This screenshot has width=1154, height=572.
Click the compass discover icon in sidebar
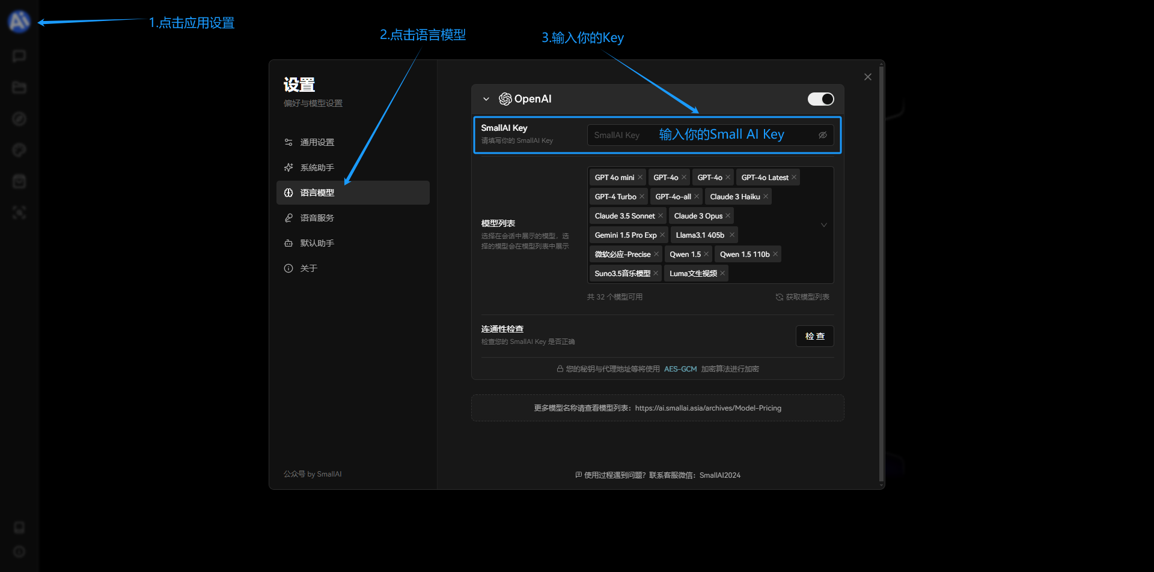pyautogui.click(x=19, y=119)
